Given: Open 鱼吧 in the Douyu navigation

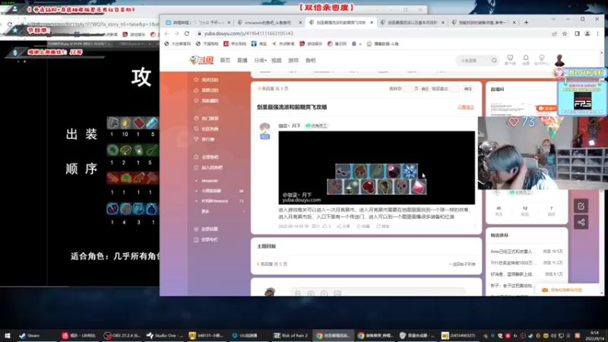Looking at the screenshot, I should pos(310,61).
